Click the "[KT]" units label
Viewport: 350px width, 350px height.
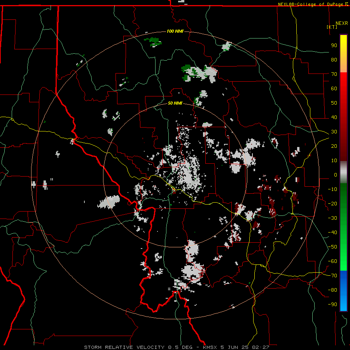click(332, 27)
